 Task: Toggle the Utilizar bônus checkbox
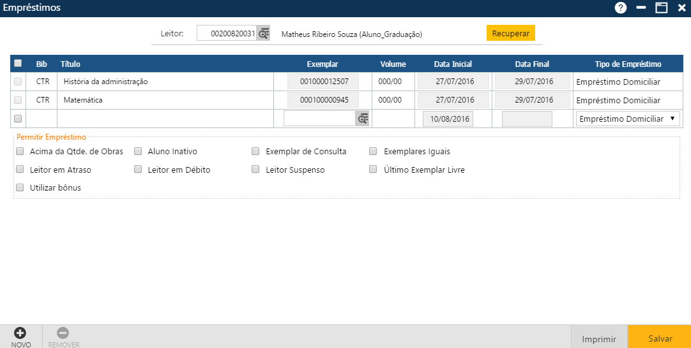[x=20, y=188]
